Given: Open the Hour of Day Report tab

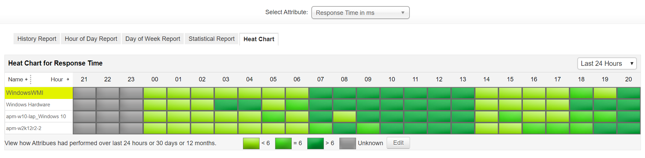Looking at the screenshot, I should point(91,39).
